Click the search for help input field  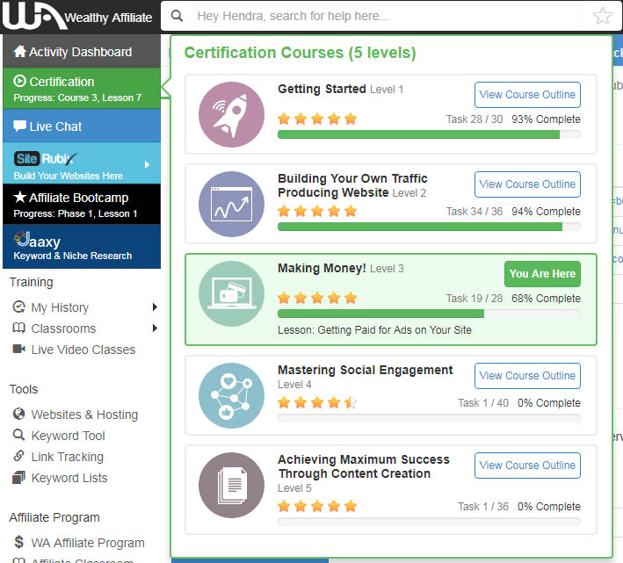pos(388,16)
